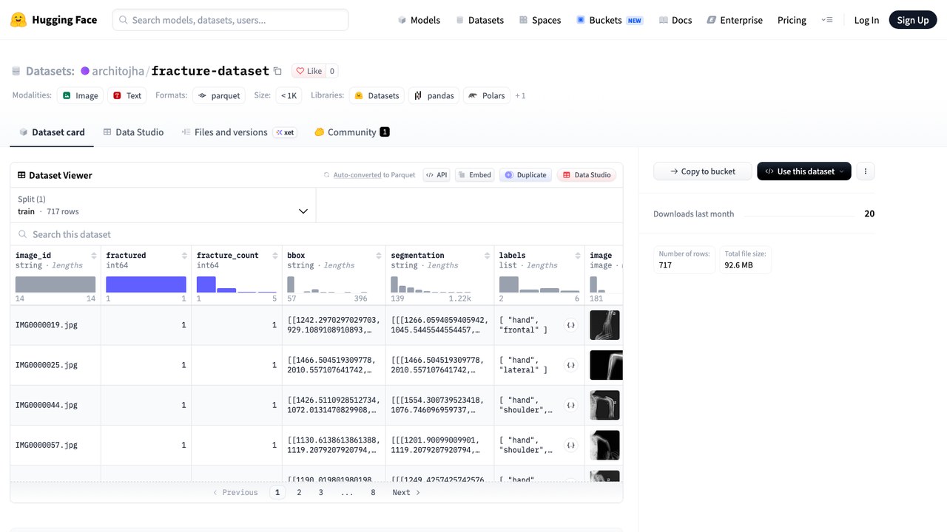Image resolution: width=947 pixels, height=532 pixels.
Task: Sort by the labels column
Action: point(578,256)
